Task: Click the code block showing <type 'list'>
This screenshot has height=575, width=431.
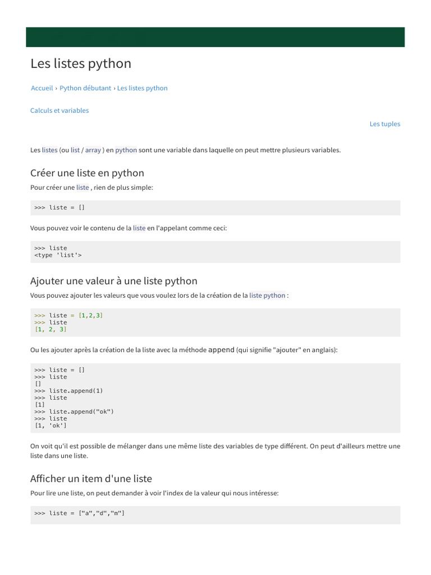Action: [215, 252]
